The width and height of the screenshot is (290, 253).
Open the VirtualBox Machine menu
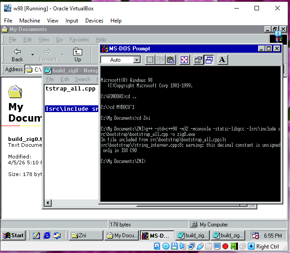(x=30, y=21)
